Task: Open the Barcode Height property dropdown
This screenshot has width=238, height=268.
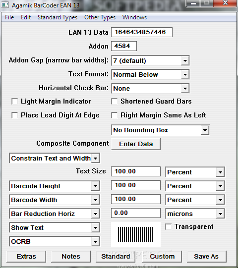Action: tap(55, 186)
